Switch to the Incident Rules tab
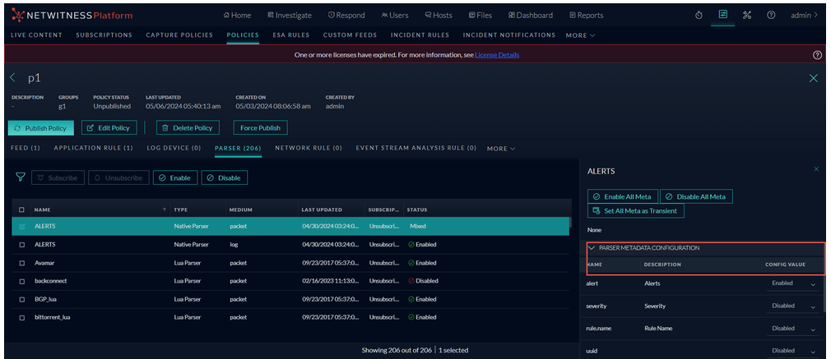This screenshot has width=831, height=359. click(420, 35)
